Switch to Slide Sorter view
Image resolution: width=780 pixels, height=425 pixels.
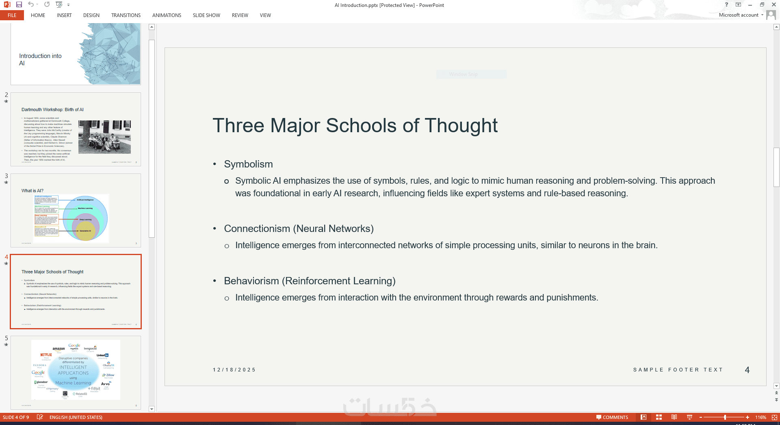point(659,417)
